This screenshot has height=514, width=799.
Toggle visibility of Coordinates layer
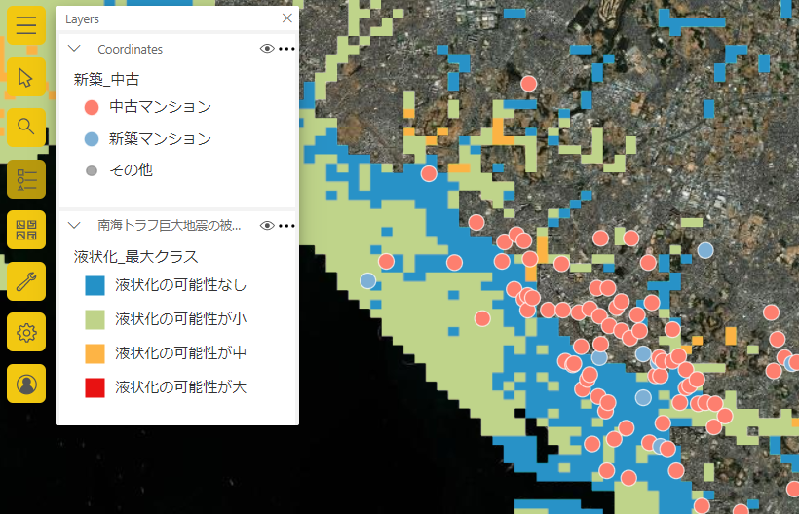tap(267, 49)
